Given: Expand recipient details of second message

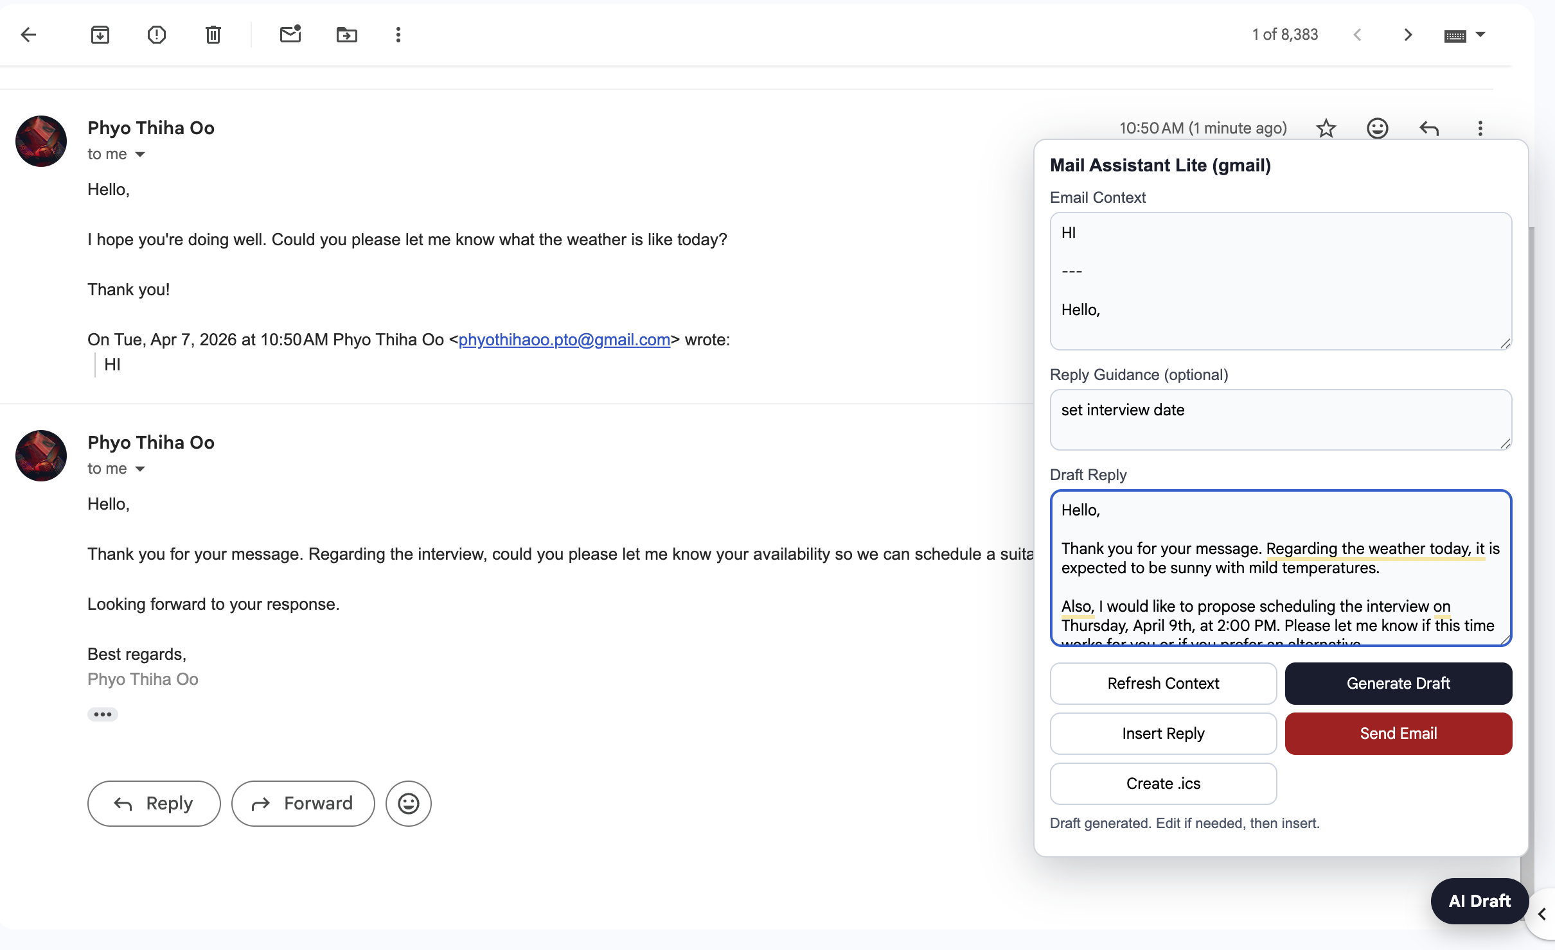Looking at the screenshot, I should pos(140,469).
